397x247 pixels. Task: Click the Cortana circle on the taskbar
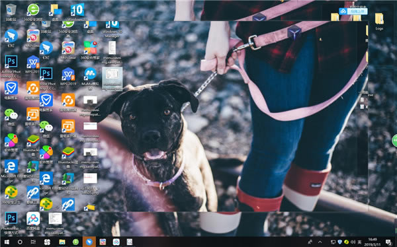(x=20, y=242)
